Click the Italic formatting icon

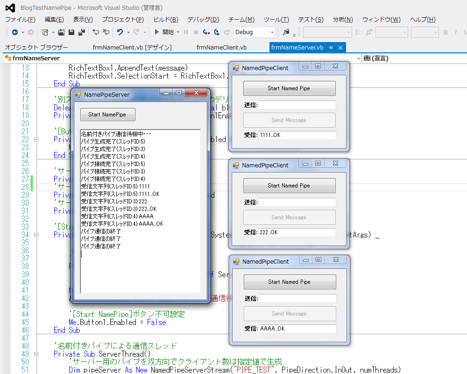coord(456,32)
